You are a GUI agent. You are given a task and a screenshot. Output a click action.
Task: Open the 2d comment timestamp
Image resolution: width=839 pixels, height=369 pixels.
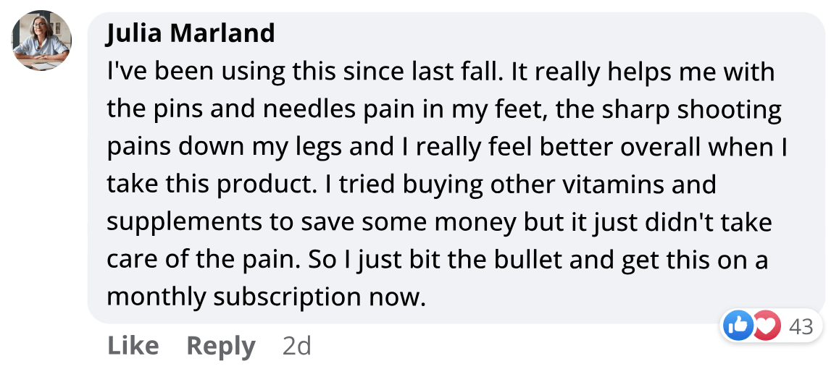(296, 346)
